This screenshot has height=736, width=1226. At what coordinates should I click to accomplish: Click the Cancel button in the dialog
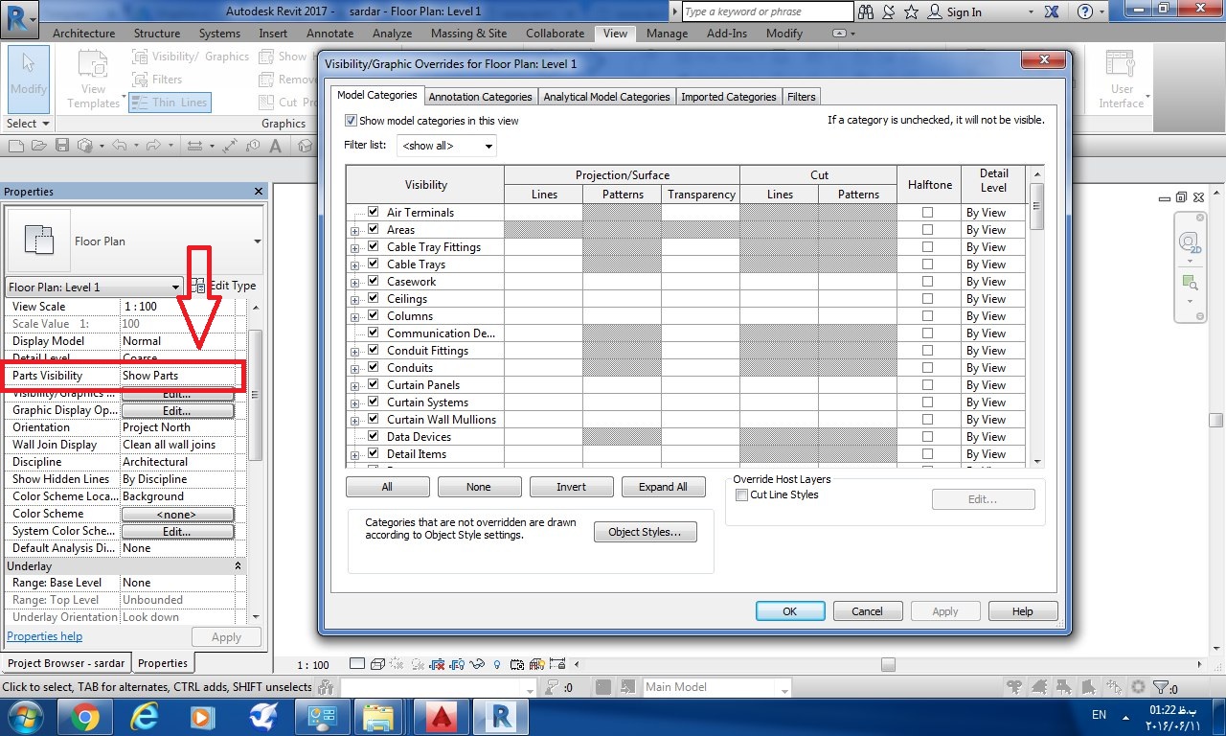867,611
